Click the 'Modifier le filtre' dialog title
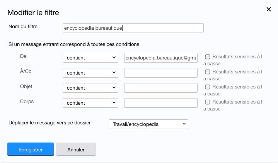The width and height of the screenshot is (278, 163). [x=33, y=13]
